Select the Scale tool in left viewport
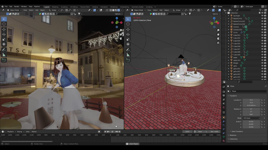The height and width of the screenshot is (150, 268). pos(4,39)
